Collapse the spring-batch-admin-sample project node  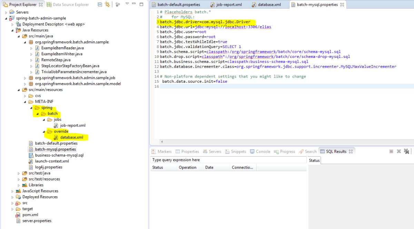click(6, 18)
